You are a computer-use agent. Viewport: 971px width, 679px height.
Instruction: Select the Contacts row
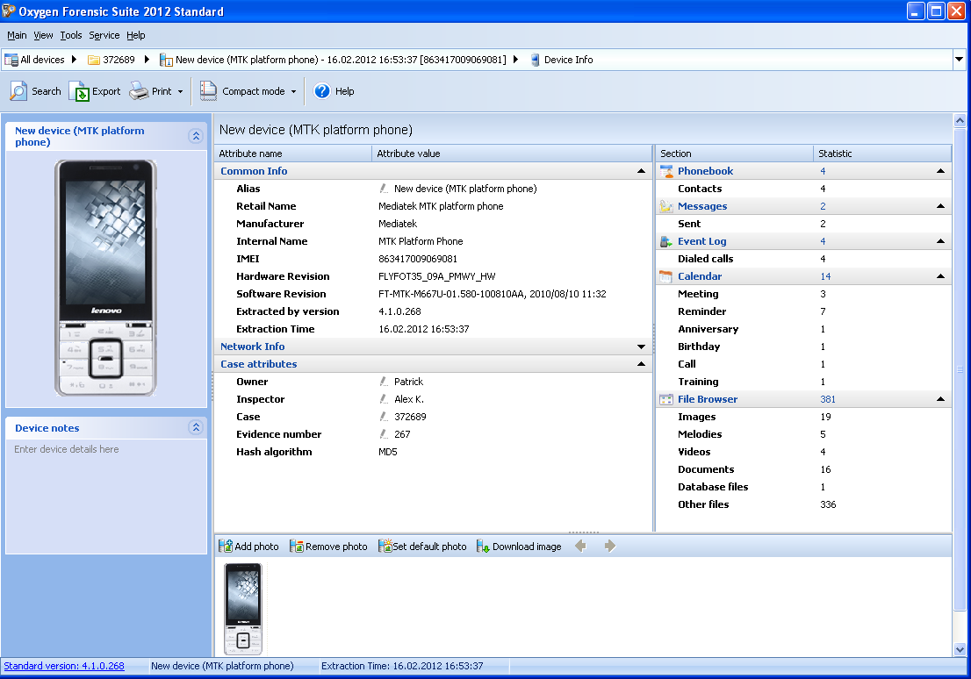(x=803, y=189)
